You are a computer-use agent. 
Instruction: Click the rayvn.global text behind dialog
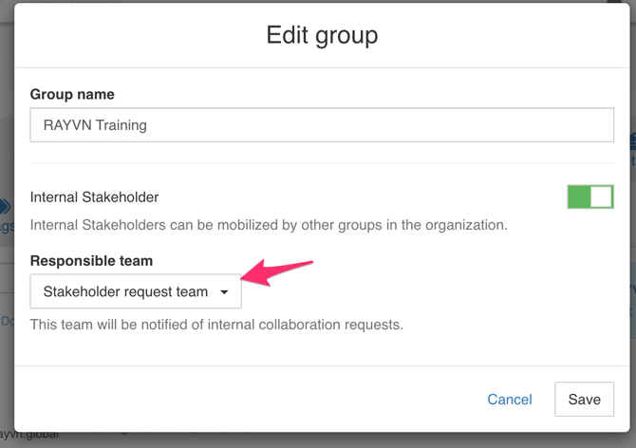28,435
